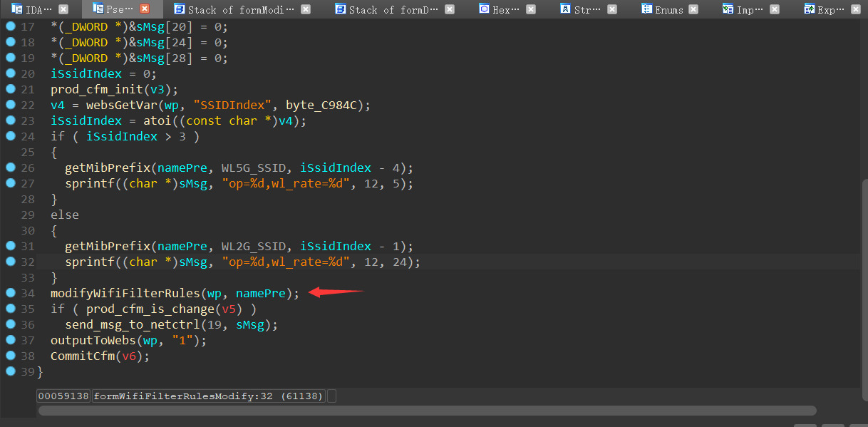Screen dimensions: 868x427
Task: Click line number 25 in the gutter
Action: tap(28, 152)
